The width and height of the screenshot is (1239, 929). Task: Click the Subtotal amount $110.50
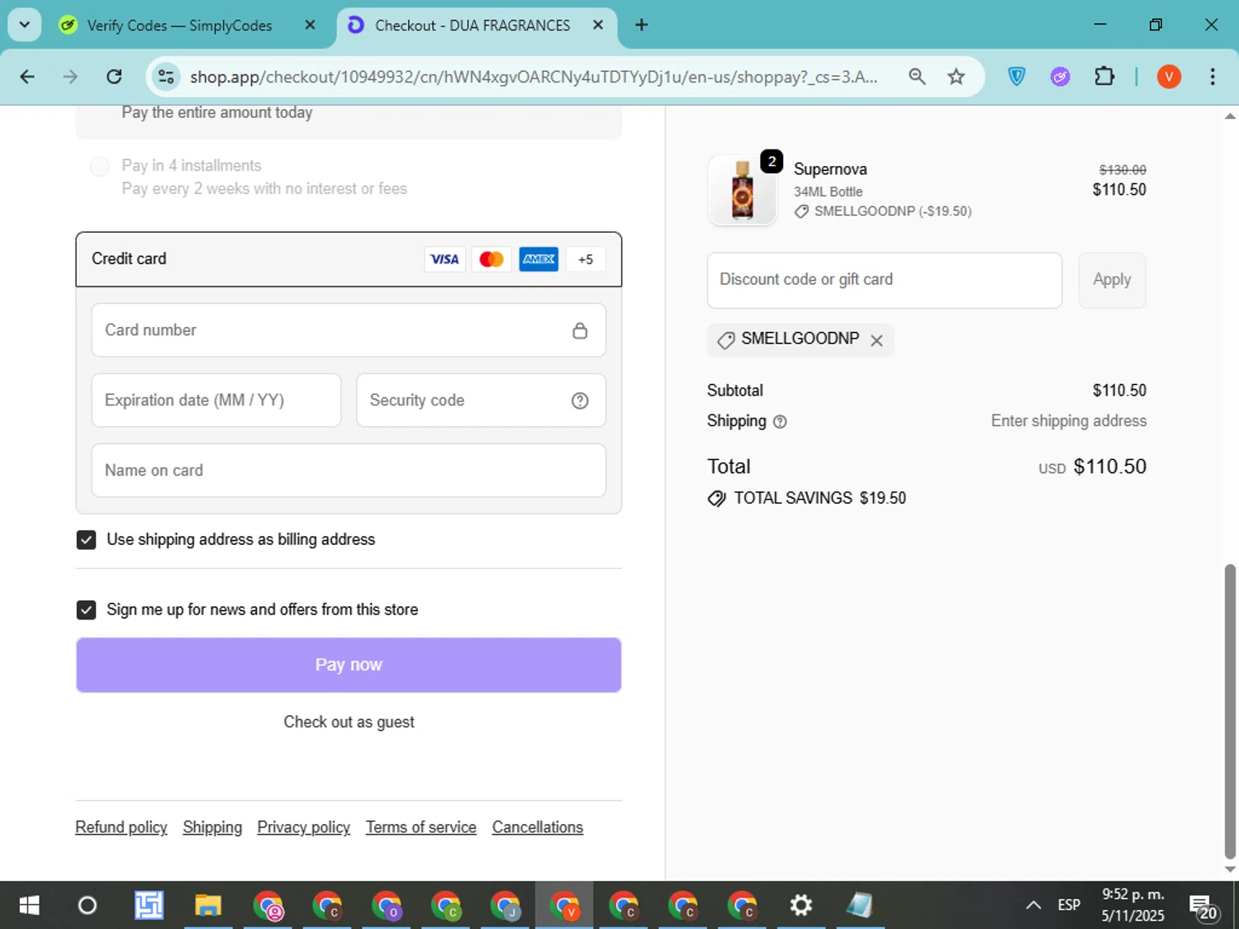click(1119, 391)
